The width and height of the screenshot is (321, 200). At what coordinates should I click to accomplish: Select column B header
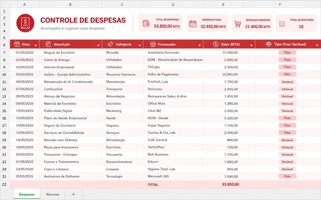point(70,4)
